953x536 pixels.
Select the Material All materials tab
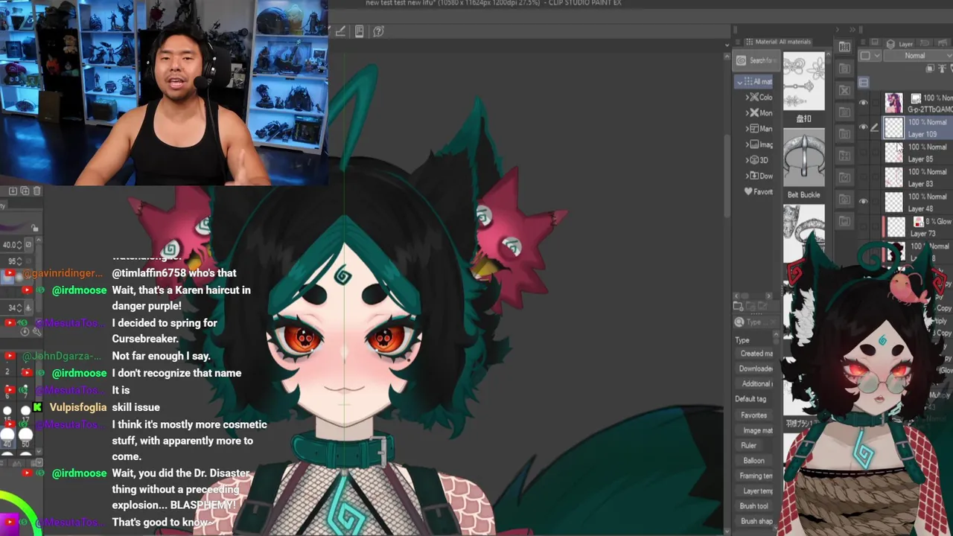click(778, 42)
